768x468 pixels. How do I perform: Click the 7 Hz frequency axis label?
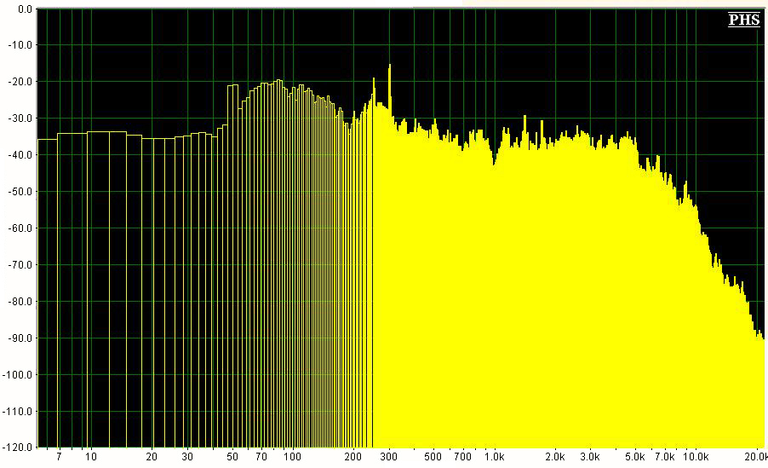pyautogui.click(x=59, y=457)
